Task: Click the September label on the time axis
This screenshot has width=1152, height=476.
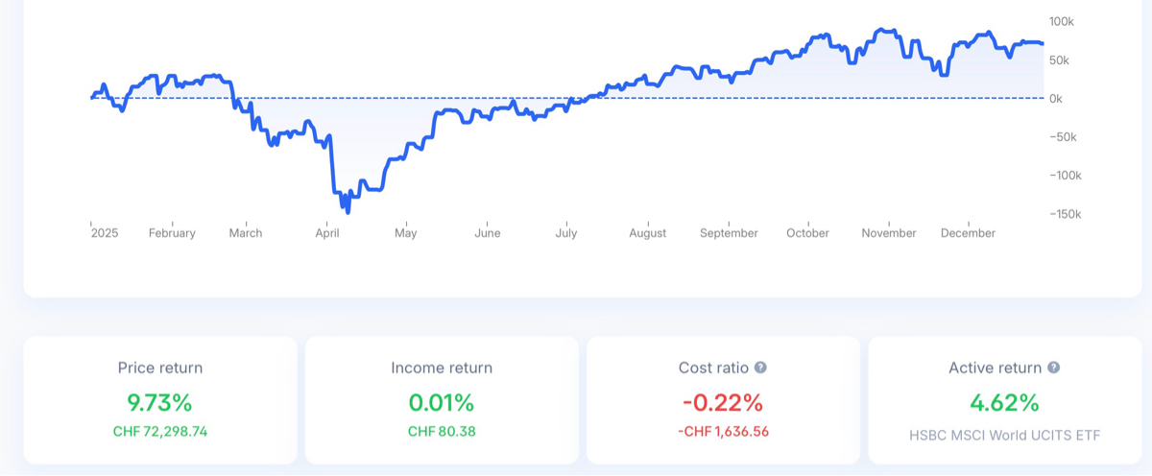Action: coord(729,233)
